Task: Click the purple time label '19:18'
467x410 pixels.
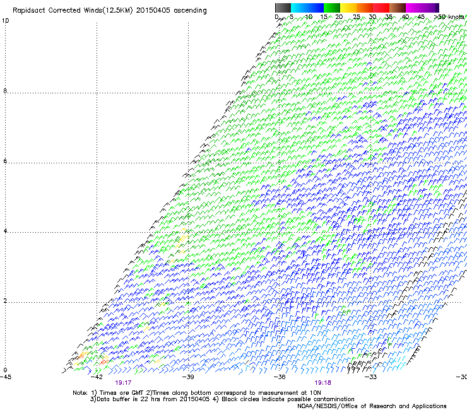Action: point(323,383)
